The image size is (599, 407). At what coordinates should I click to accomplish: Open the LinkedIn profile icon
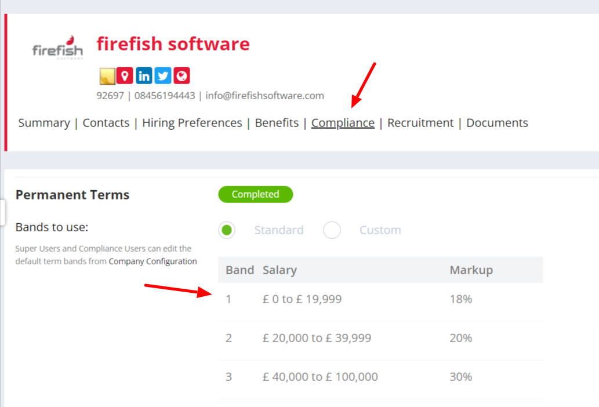click(144, 75)
